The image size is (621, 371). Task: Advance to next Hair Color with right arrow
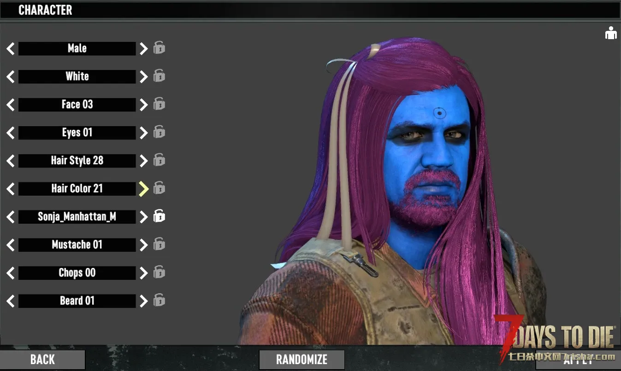tap(144, 189)
